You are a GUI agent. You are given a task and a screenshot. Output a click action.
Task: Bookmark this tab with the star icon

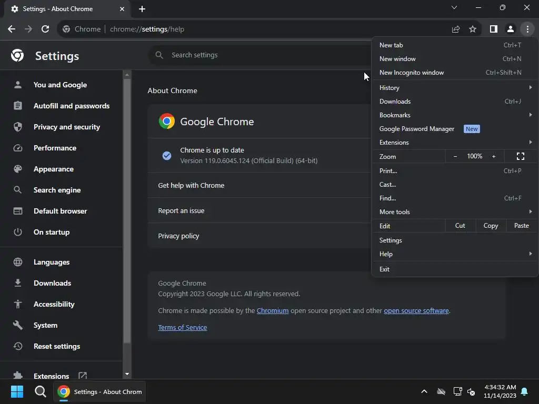[x=473, y=29]
